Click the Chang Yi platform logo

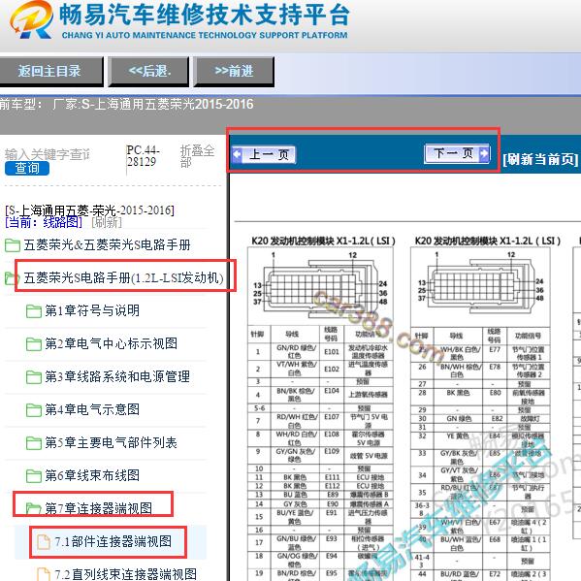pyautogui.click(x=31, y=20)
